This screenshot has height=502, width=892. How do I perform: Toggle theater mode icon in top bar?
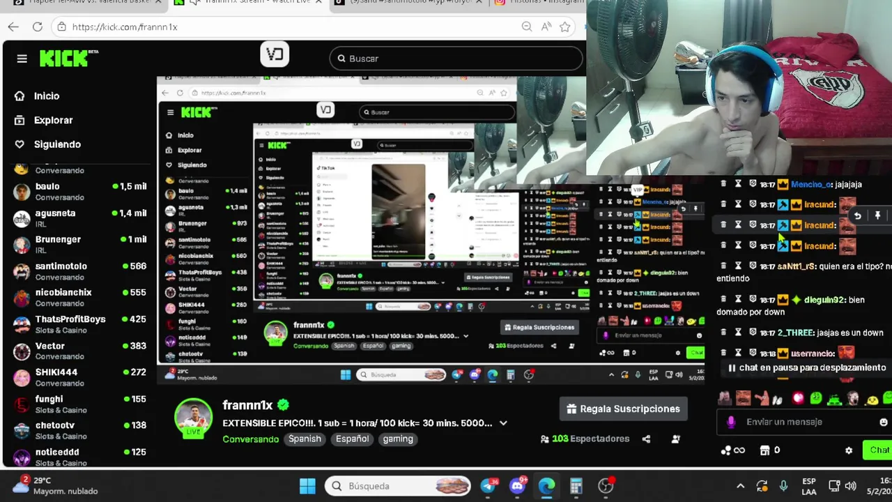[275, 54]
